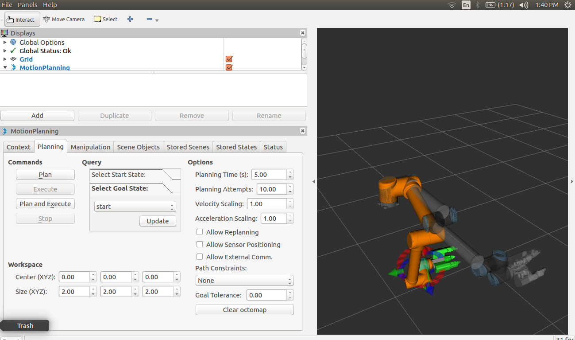
Task: Open the Stored States tab
Action: coord(236,147)
